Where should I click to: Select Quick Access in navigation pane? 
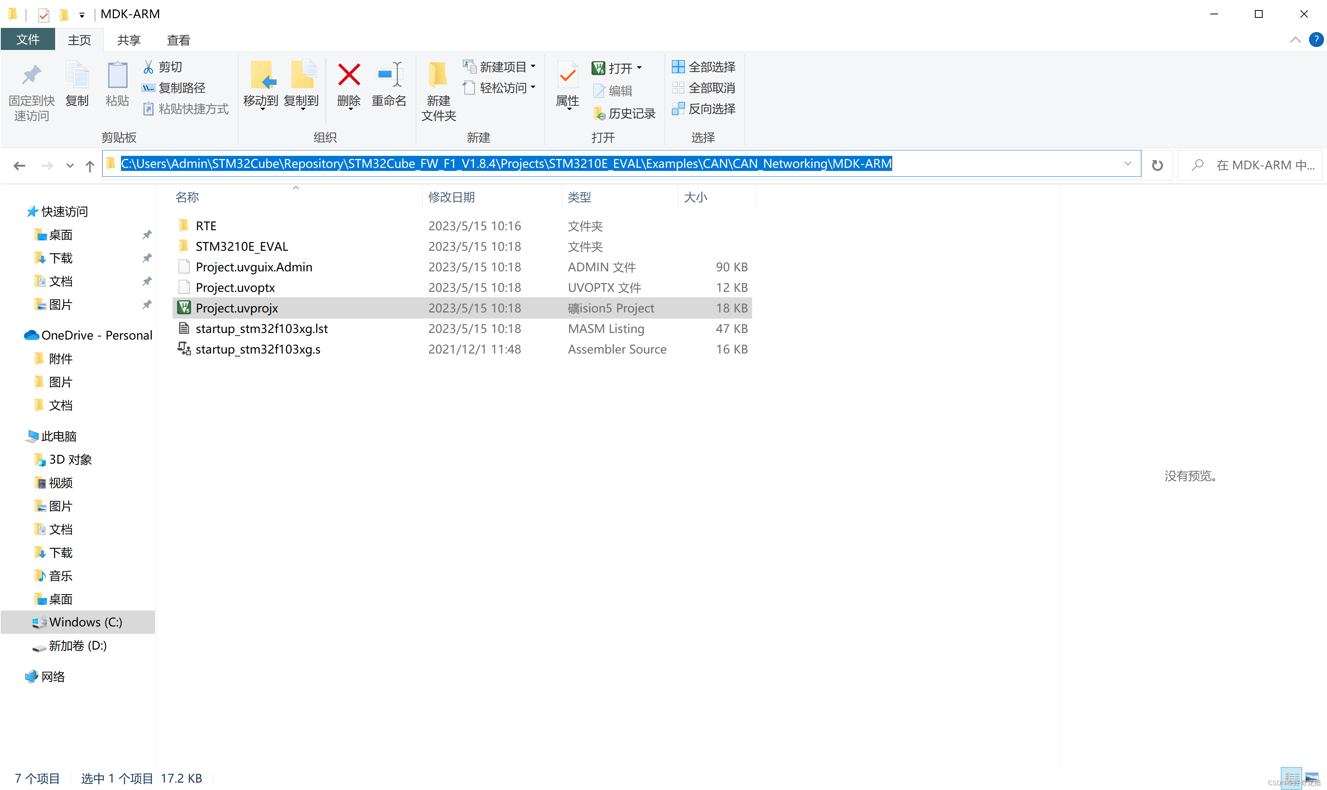[57, 211]
